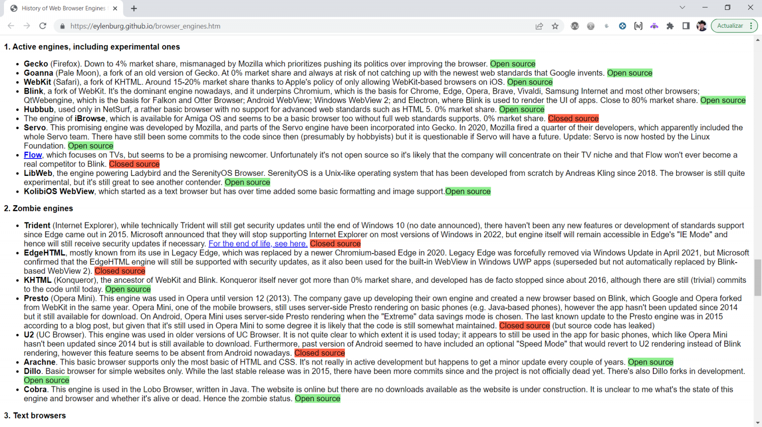Screen dimensions: 762x427
Task: Open the purple bee extension
Action: [x=654, y=26]
